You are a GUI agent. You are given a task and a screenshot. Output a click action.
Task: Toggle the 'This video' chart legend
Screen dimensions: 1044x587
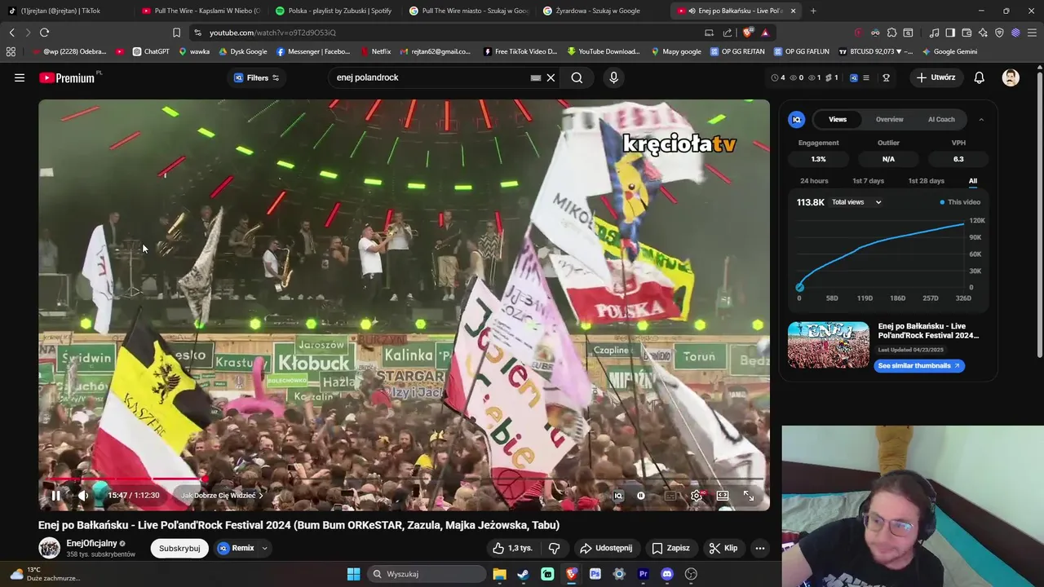960,202
